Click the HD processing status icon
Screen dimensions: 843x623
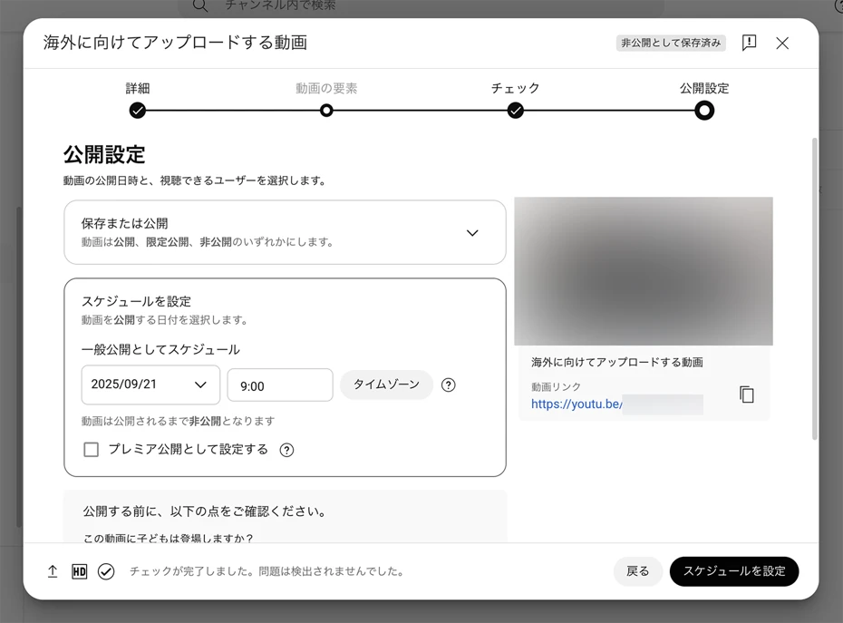79,571
